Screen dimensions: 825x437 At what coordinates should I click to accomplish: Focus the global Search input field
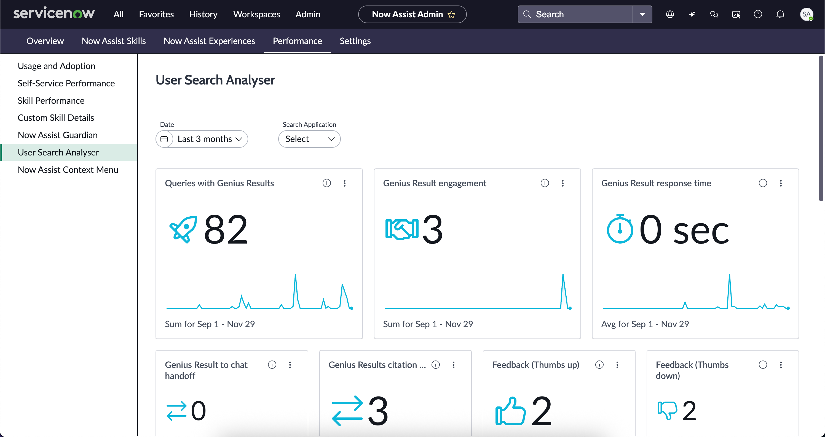575,14
